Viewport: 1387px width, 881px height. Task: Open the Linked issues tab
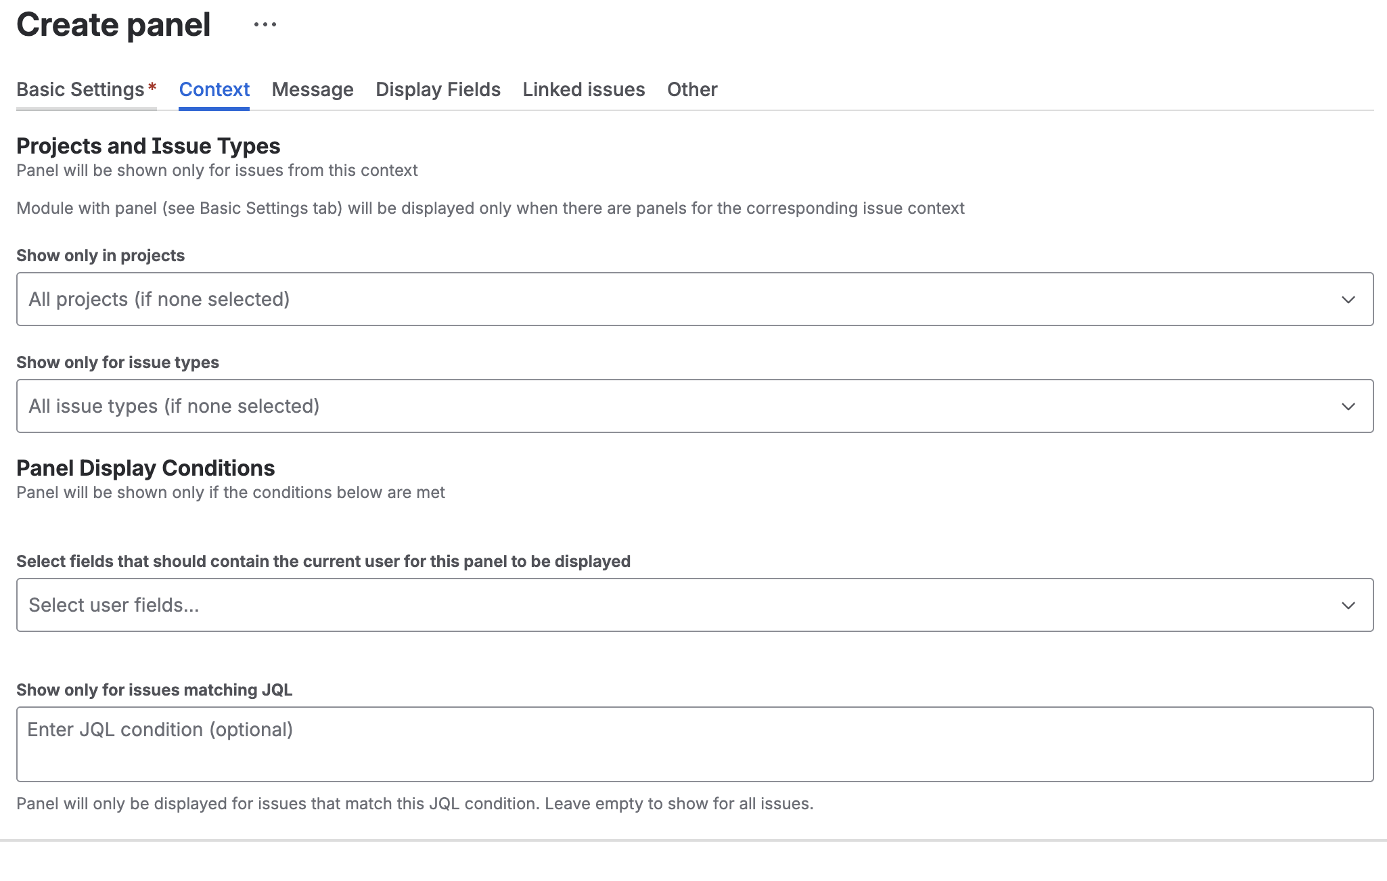pyautogui.click(x=583, y=89)
